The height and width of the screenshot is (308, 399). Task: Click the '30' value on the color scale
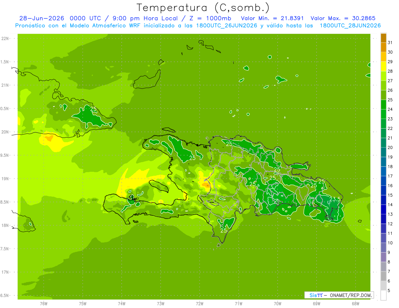pos(390,52)
